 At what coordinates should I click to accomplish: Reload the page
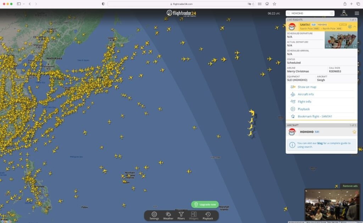pyautogui.click(x=253, y=4)
